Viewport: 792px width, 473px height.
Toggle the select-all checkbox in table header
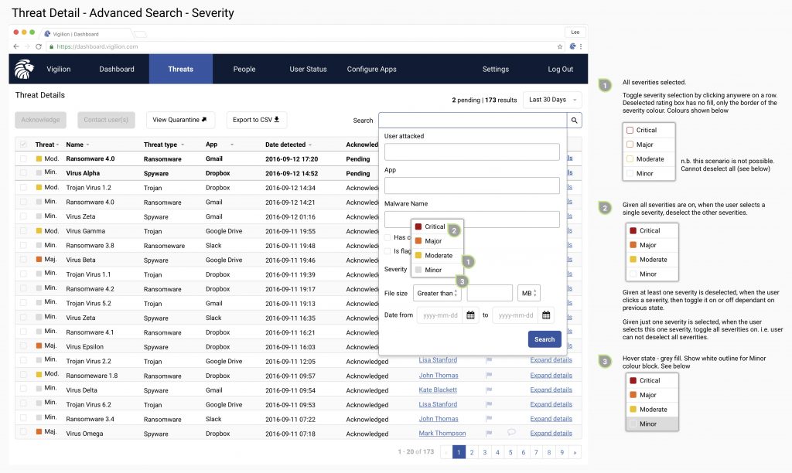23,145
